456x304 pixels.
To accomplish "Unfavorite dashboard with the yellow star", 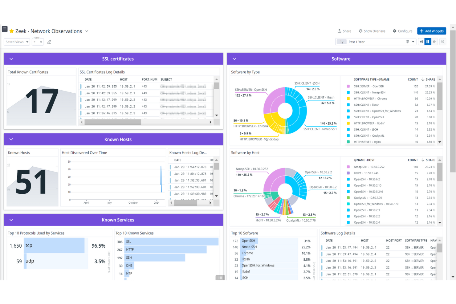I will click(12, 31).
